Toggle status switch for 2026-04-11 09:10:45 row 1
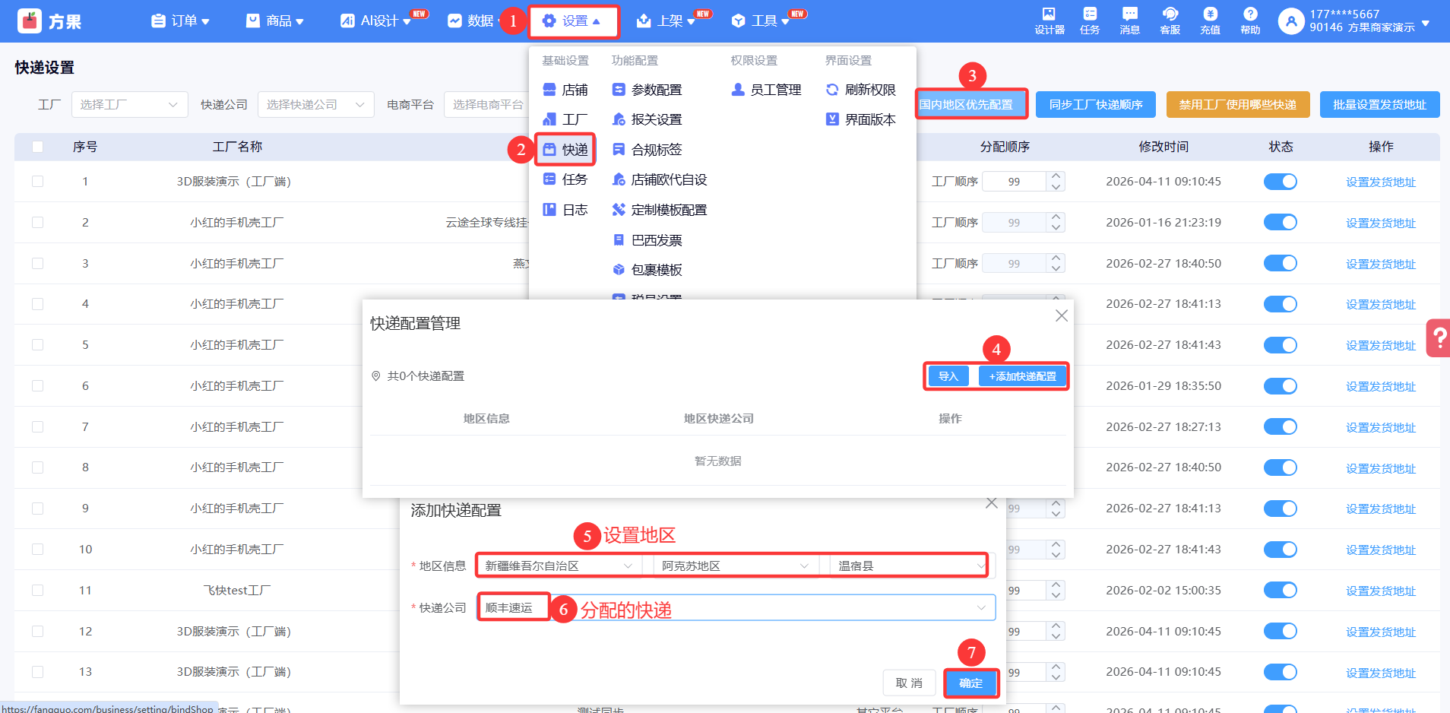Image resolution: width=1450 pixels, height=713 pixels. pyautogui.click(x=1281, y=182)
